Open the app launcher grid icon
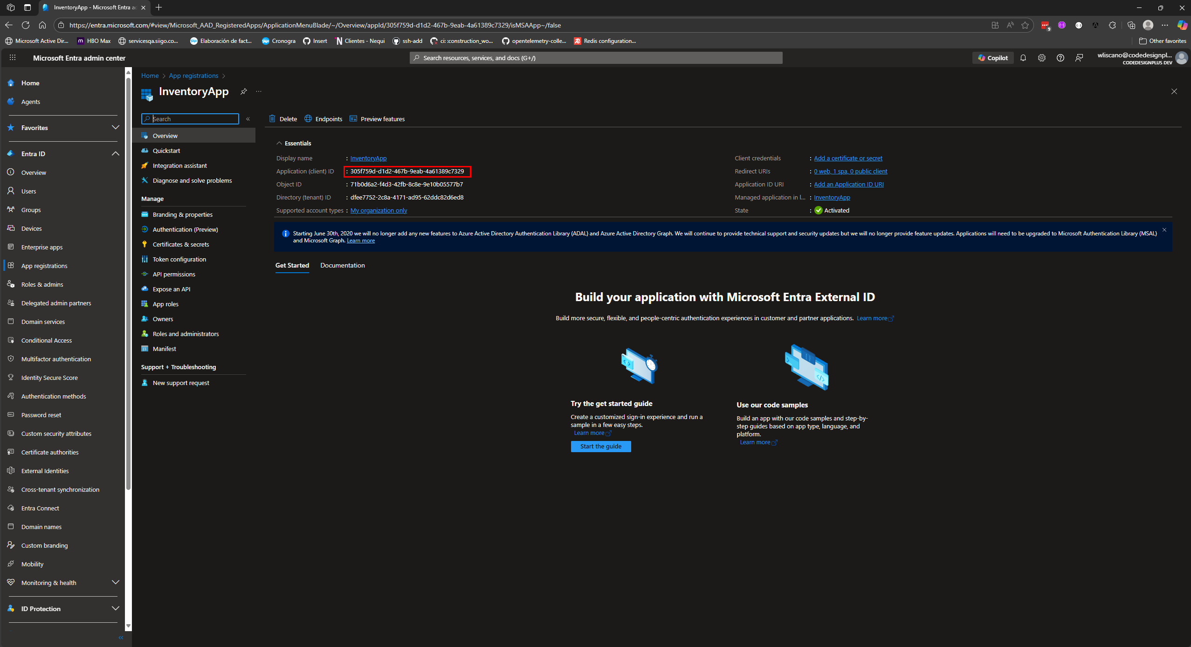Viewport: 1191px width, 647px height. [x=13, y=58]
